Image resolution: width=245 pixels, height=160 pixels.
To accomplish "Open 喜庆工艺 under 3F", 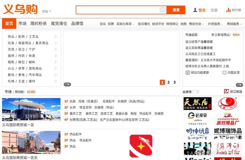I will point(76,114).
